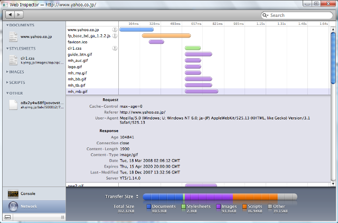The image size is (338, 223).
Task: Collapse the selected mh_mb.gif row
Action: coord(198,91)
